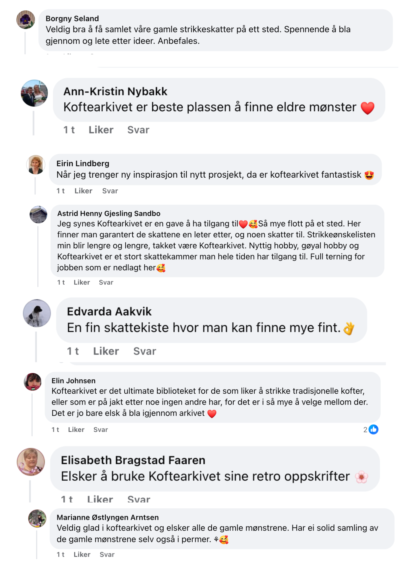Click the Elin Johnsen name link
This screenshot has width=406, height=574.
(x=74, y=381)
